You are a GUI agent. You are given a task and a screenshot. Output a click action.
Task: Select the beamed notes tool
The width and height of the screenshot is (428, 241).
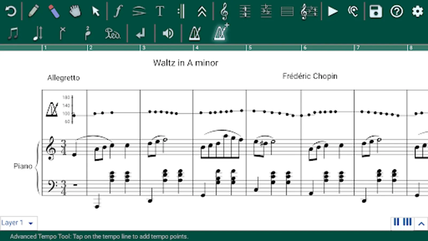pos(13,33)
